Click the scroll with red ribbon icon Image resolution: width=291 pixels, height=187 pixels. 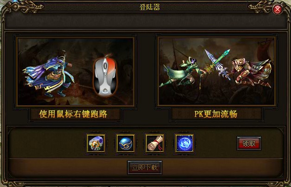click(x=155, y=143)
